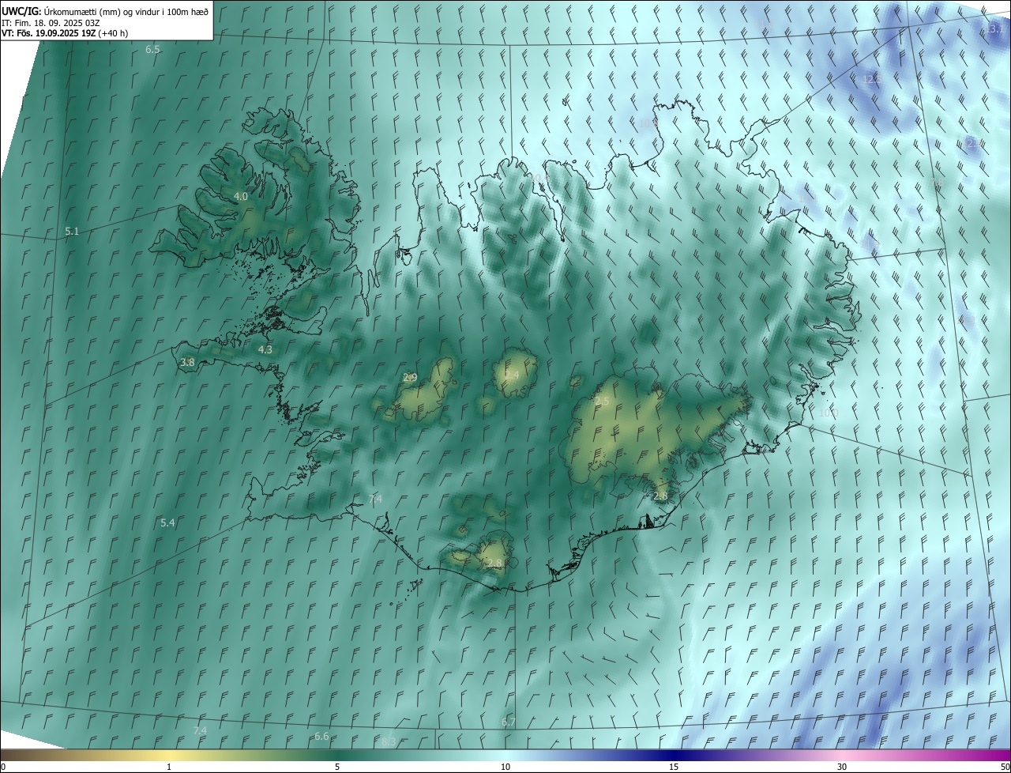Click the '5.1' value label on the map
This screenshot has height=773, width=1011.
(72, 231)
